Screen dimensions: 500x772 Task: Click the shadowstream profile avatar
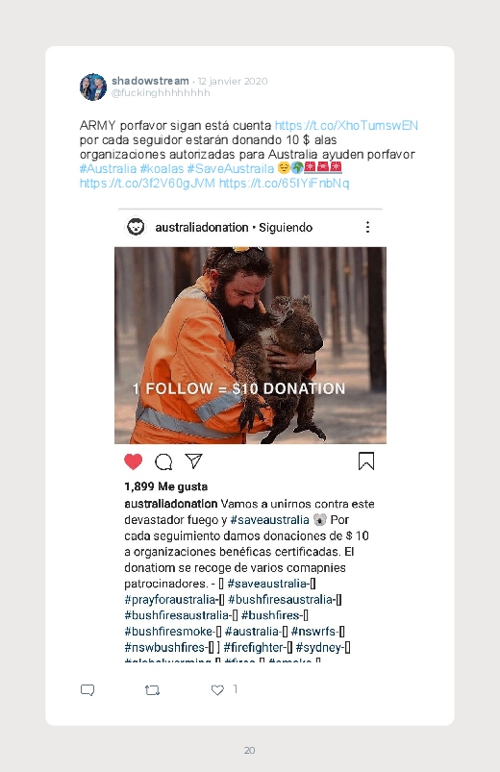click(93, 87)
